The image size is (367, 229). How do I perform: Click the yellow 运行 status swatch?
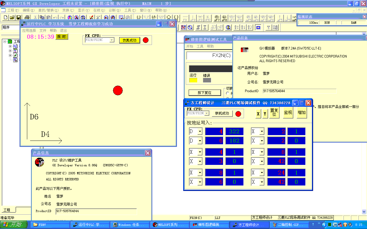click(x=193, y=80)
